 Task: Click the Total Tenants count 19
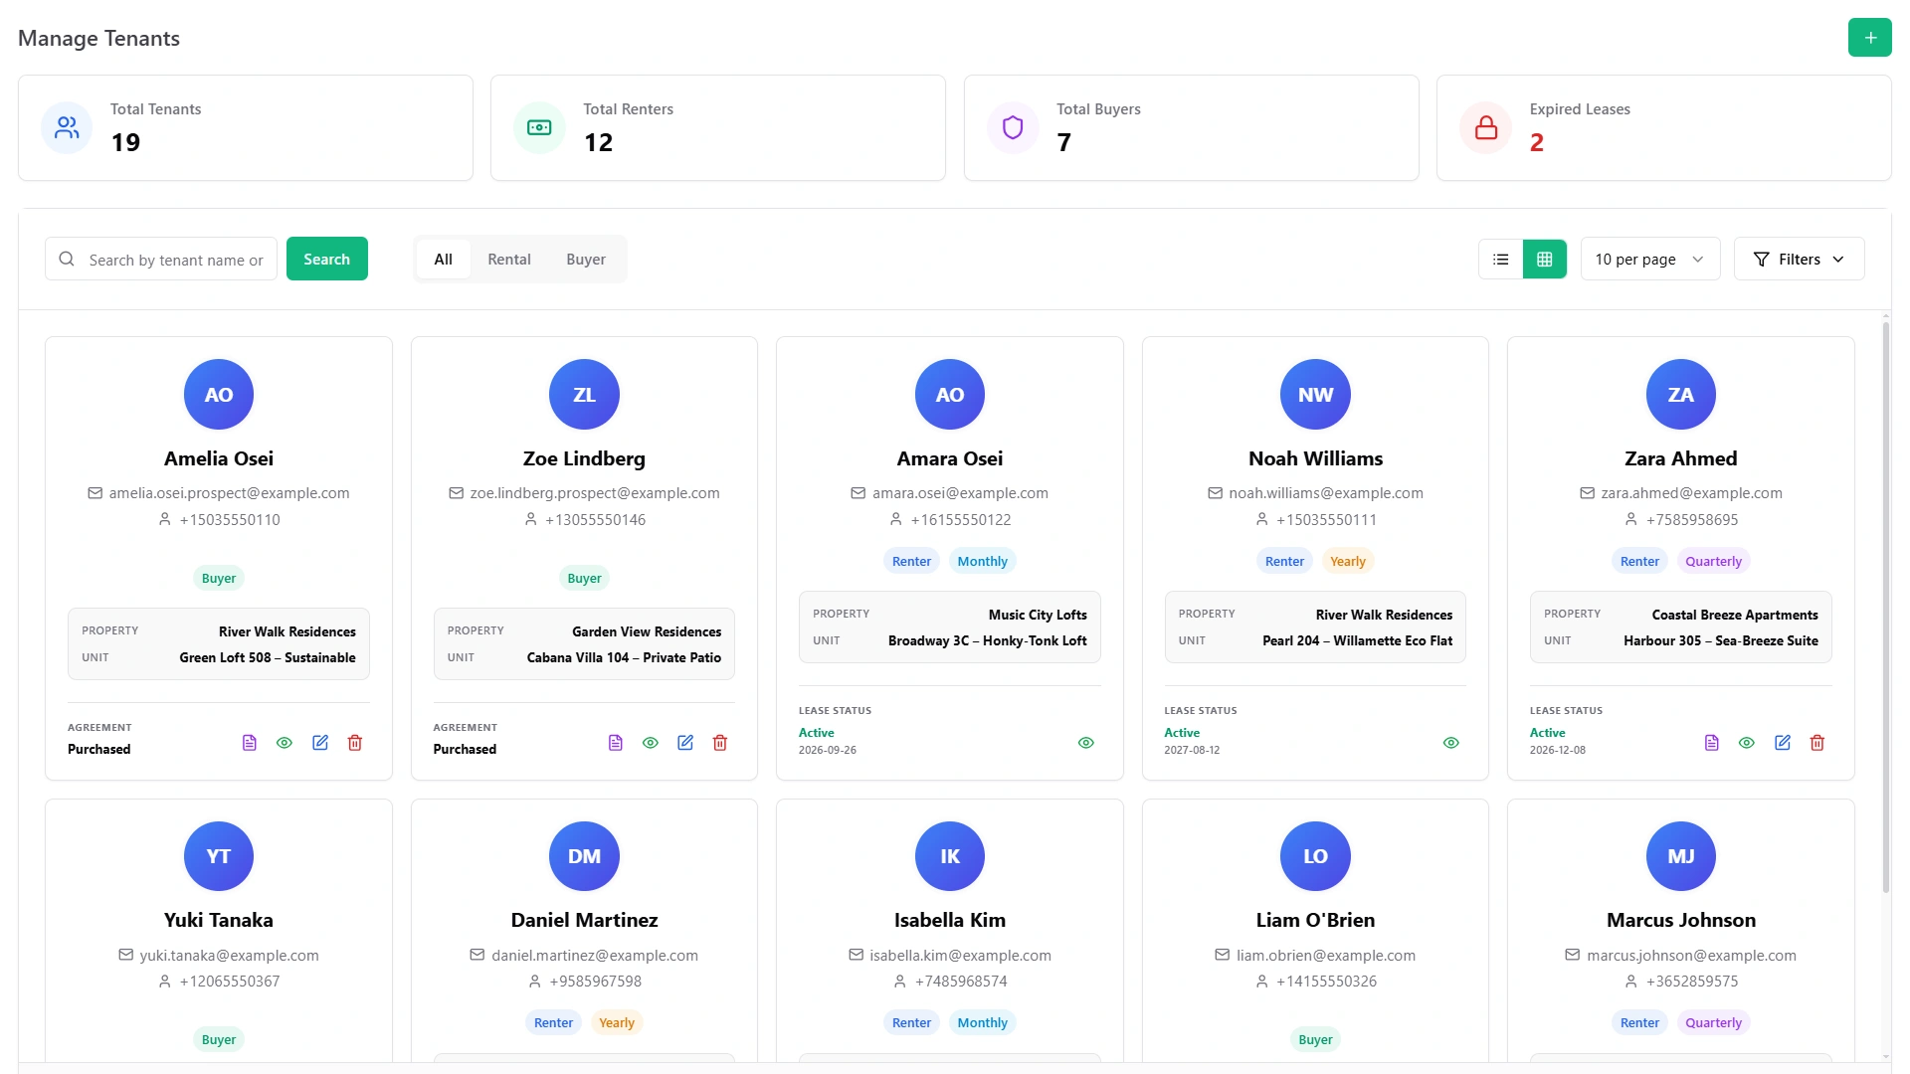point(125,143)
